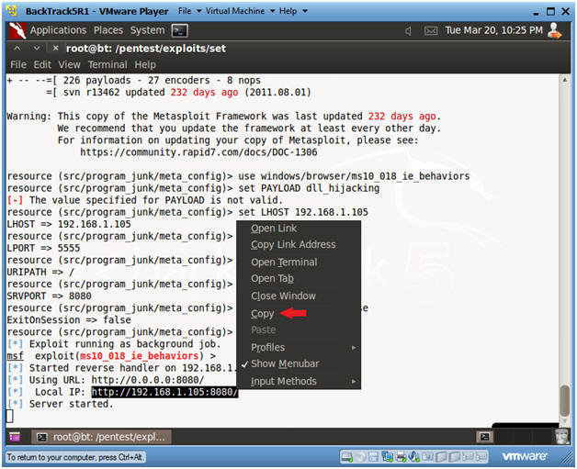Click the highlighted http://192.168.1.105:8080/ URL
Viewport: 577px width, 469px height.
pos(164,392)
